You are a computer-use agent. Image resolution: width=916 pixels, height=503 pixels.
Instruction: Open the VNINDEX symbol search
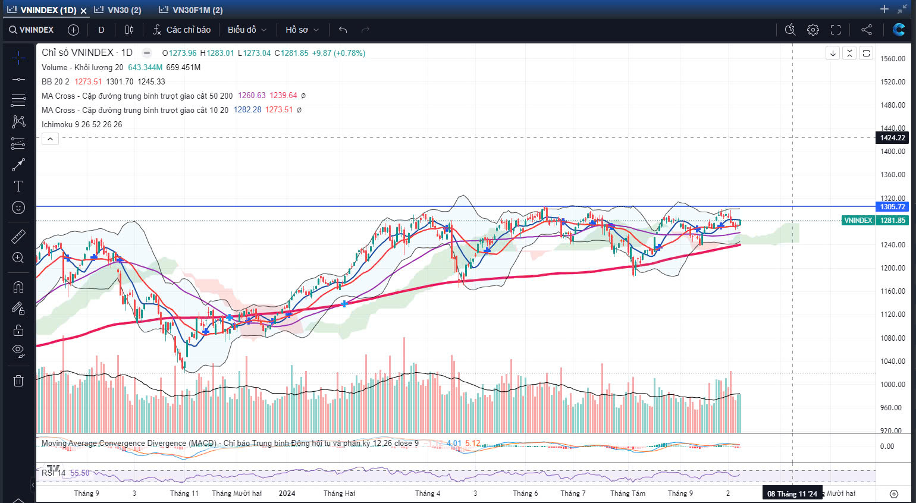[x=31, y=30]
